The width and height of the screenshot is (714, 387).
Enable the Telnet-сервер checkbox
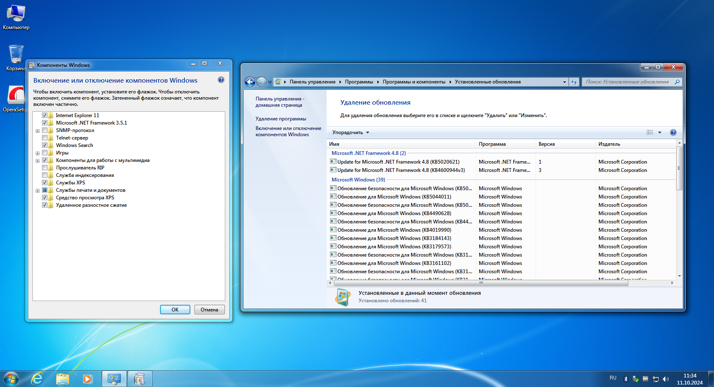[44, 138]
